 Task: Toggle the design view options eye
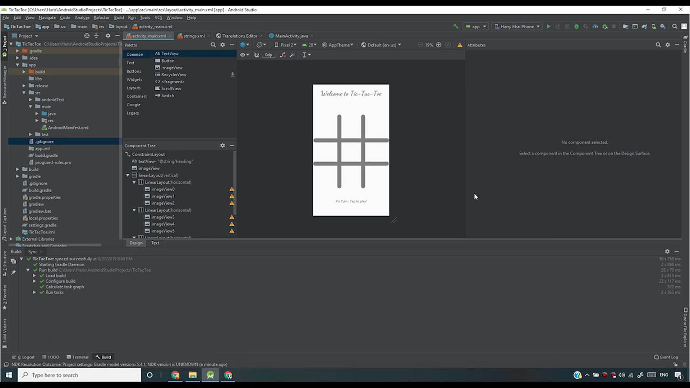coord(244,55)
